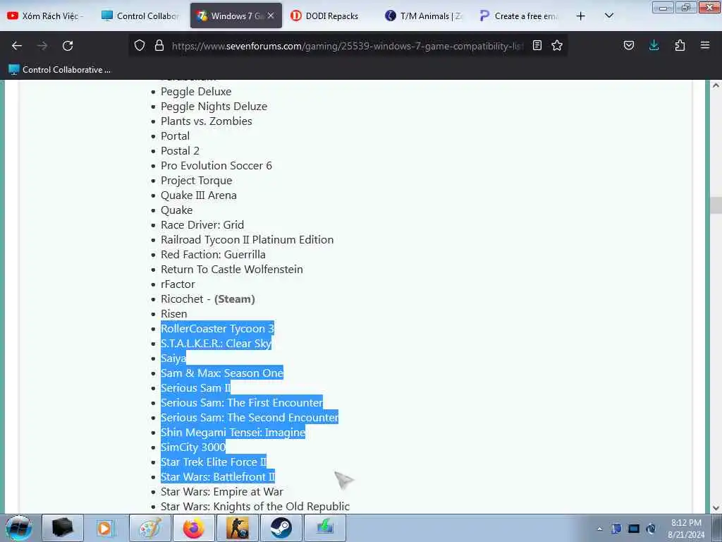722x542 pixels.
Task: Bookmark this page with star
Action: pyautogui.click(x=557, y=45)
